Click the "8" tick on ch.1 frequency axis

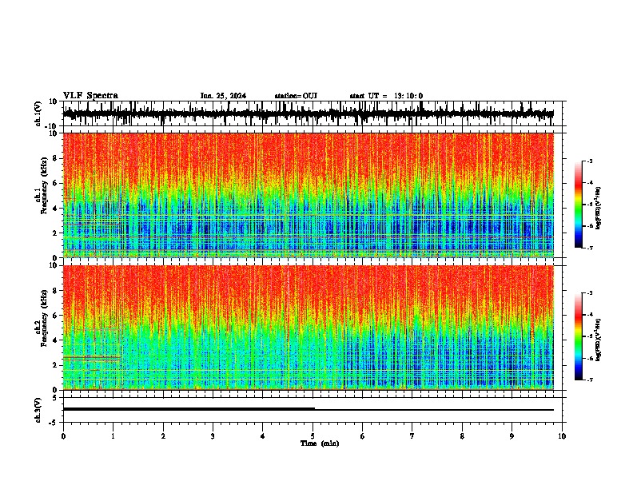pos(55,158)
